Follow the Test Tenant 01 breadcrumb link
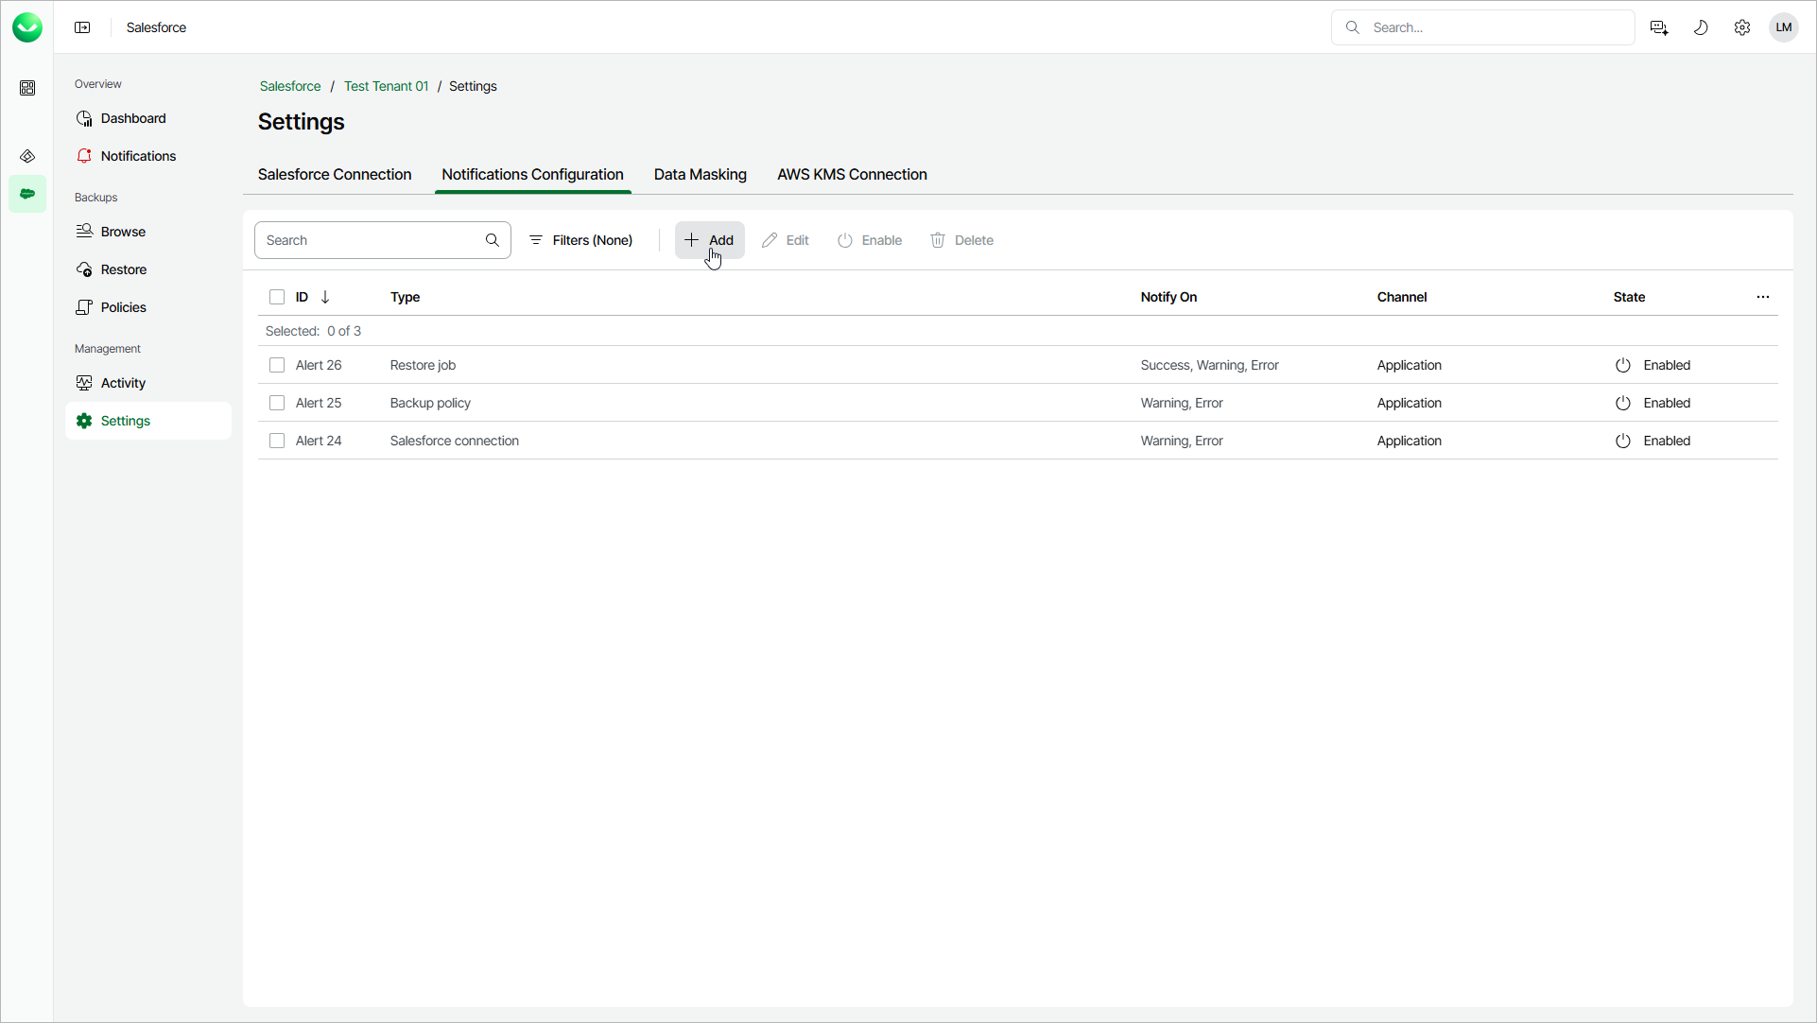The image size is (1817, 1023). (386, 86)
